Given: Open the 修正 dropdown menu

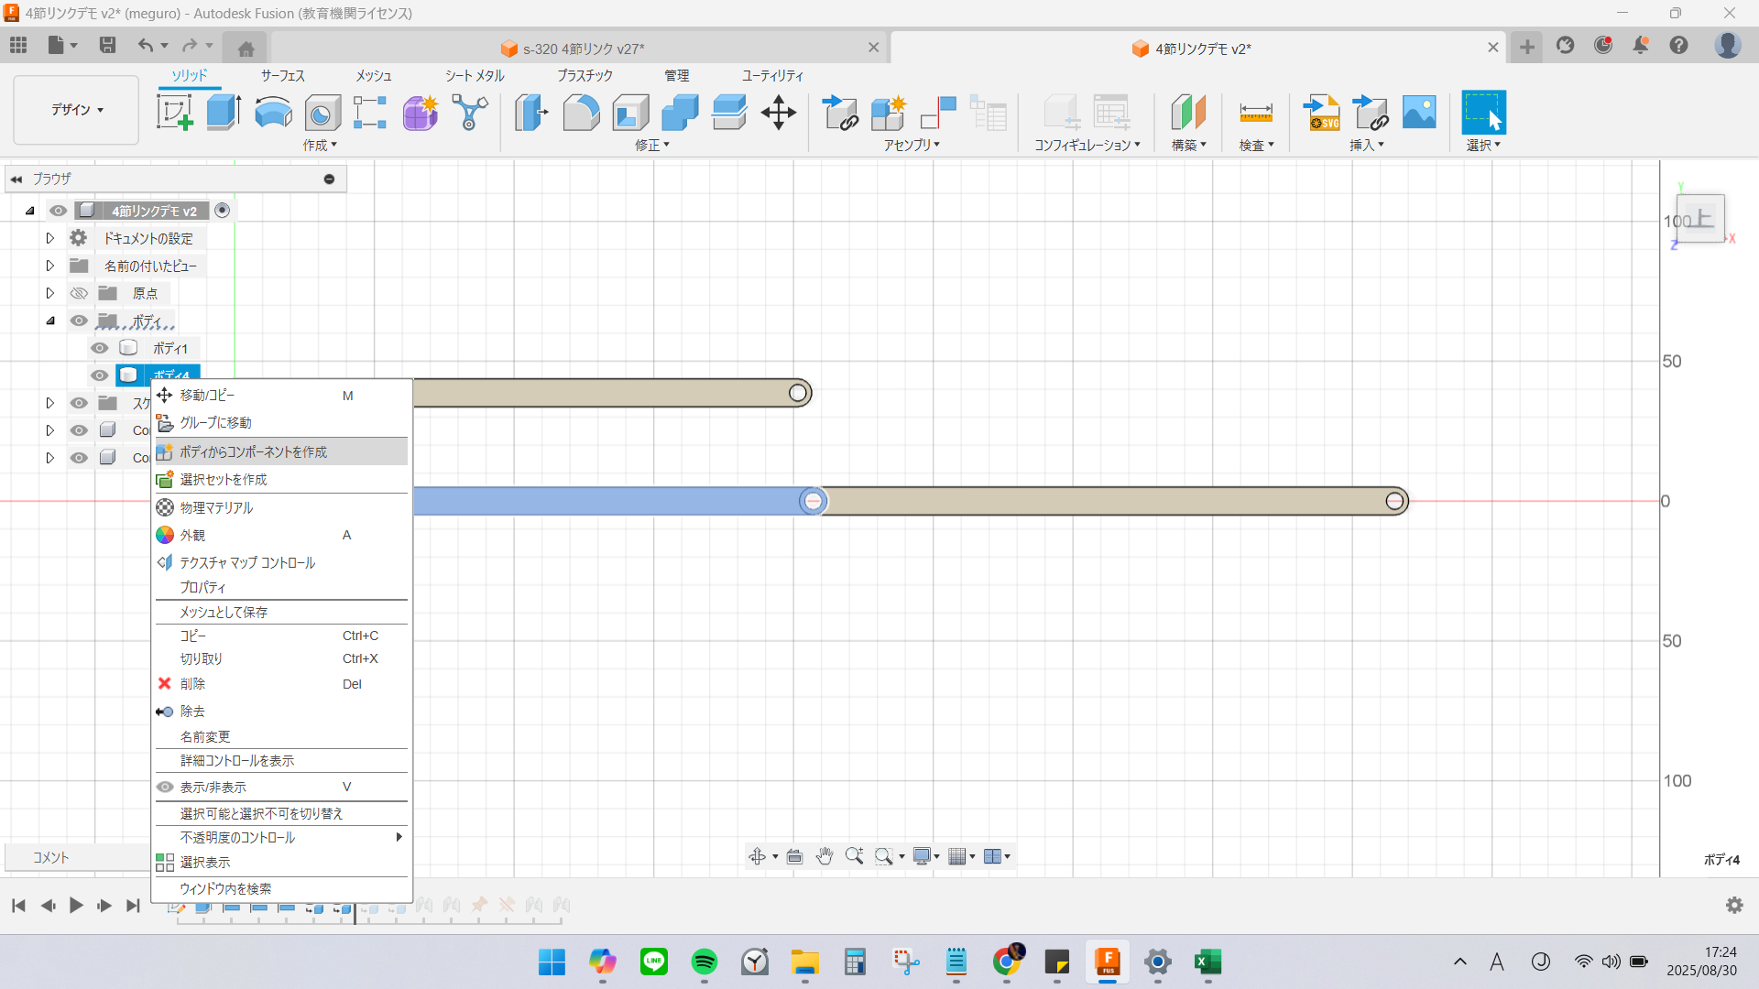Looking at the screenshot, I should pyautogui.click(x=652, y=146).
